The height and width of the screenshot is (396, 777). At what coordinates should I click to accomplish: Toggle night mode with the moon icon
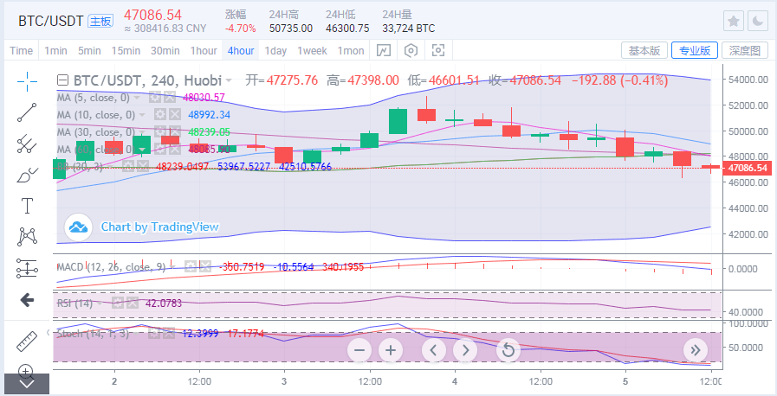(758, 21)
